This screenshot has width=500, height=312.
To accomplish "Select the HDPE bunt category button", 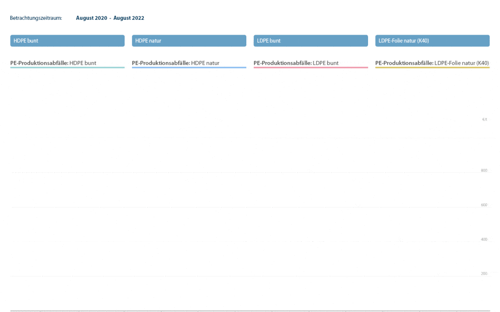I will pos(67,41).
